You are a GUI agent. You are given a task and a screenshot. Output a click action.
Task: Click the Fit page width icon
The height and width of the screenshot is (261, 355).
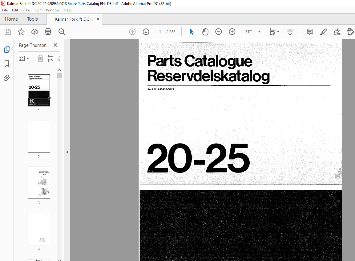coord(272,32)
